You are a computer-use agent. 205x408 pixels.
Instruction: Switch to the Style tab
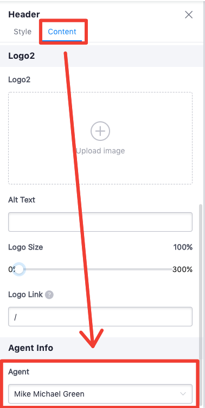23,32
